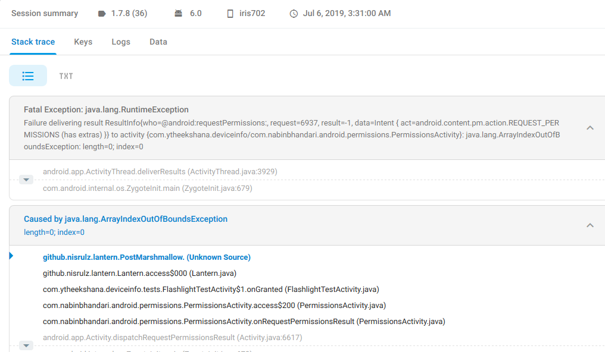605x352 pixels.
Task: Click the app version tag icon
Action: pos(102,14)
